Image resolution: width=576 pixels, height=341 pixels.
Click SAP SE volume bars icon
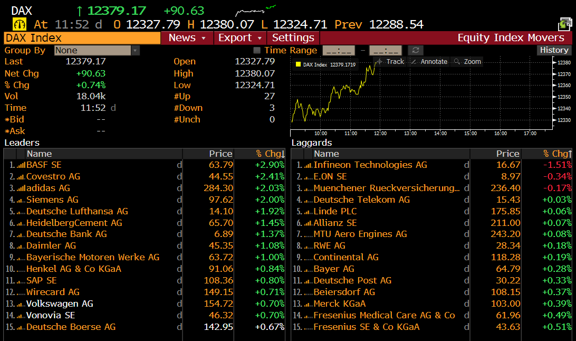point(21,281)
